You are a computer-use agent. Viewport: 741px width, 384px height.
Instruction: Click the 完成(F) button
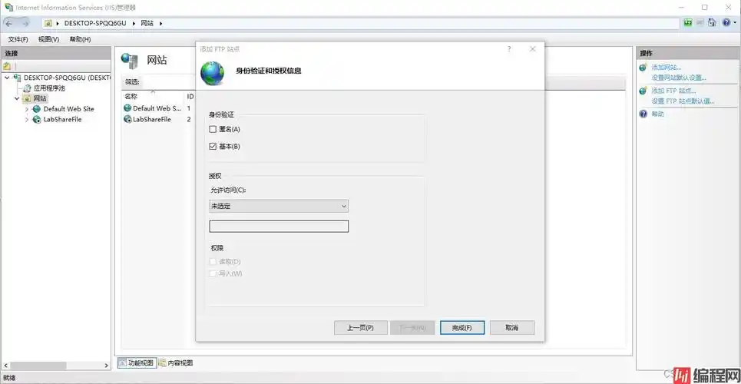(x=462, y=328)
